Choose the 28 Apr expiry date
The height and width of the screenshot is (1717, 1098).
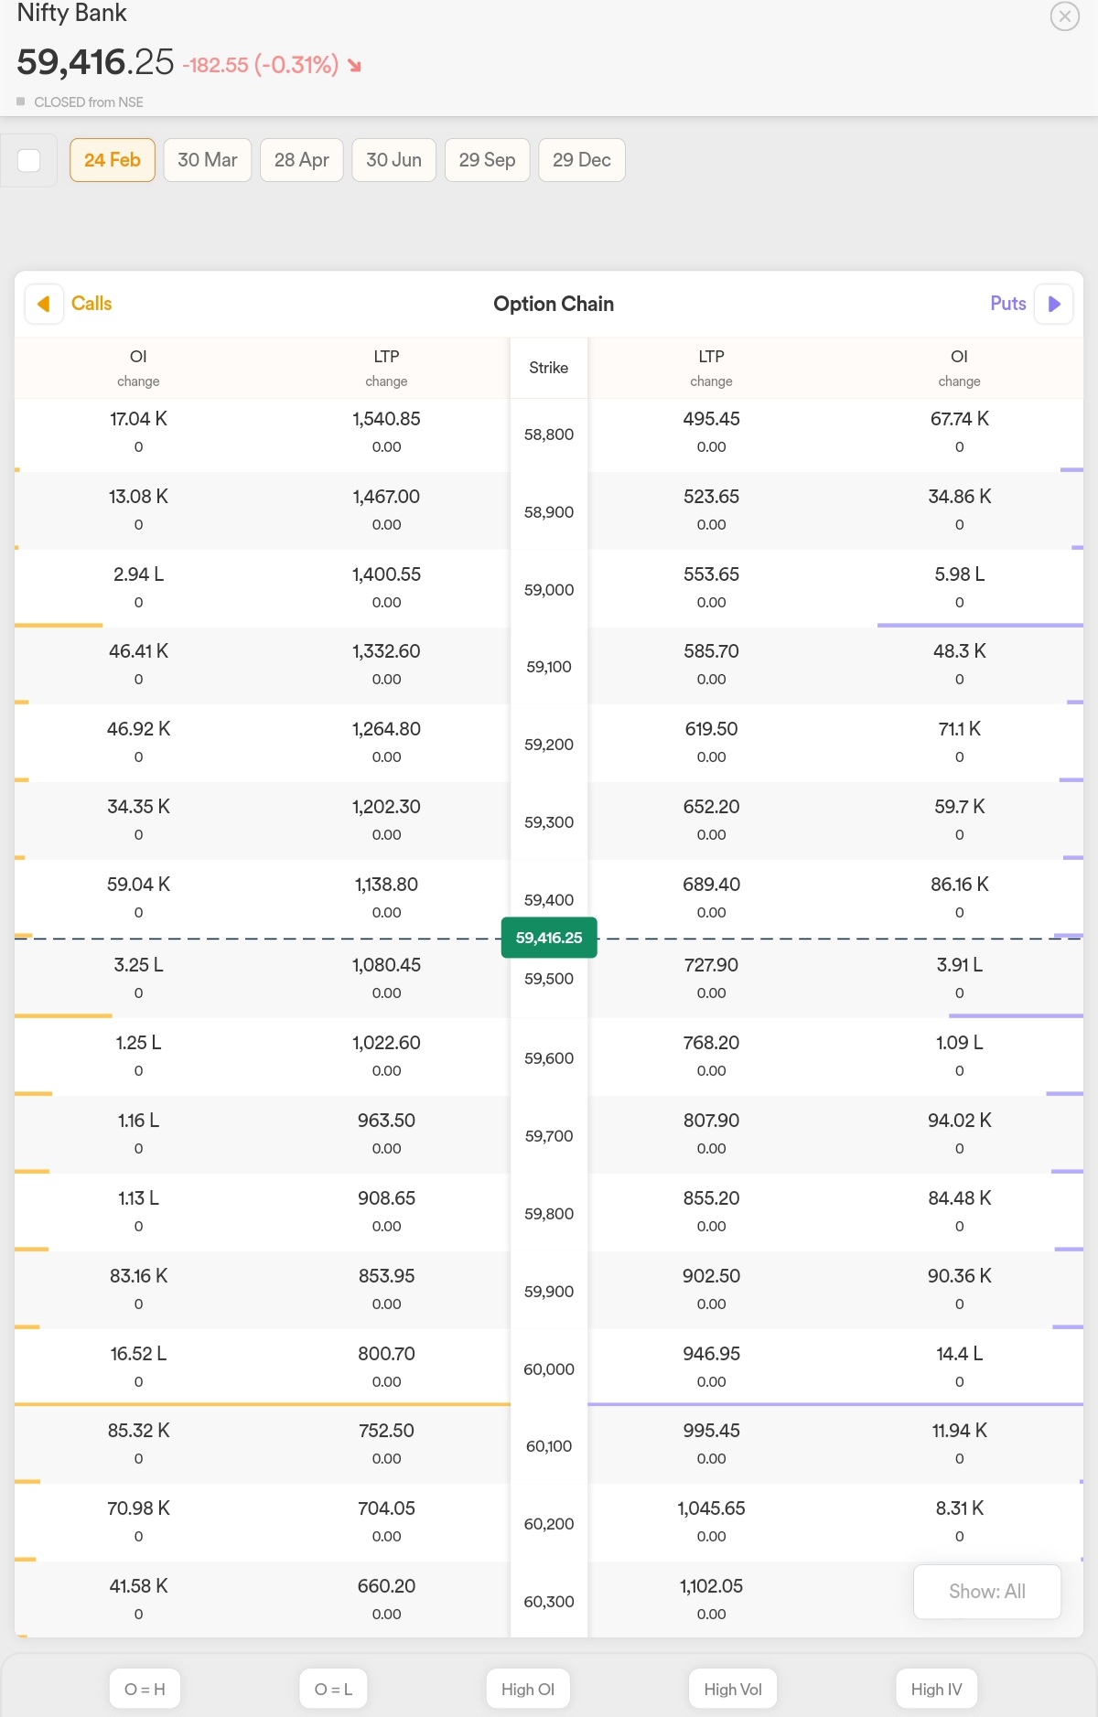pyautogui.click(x=301, y=160)
